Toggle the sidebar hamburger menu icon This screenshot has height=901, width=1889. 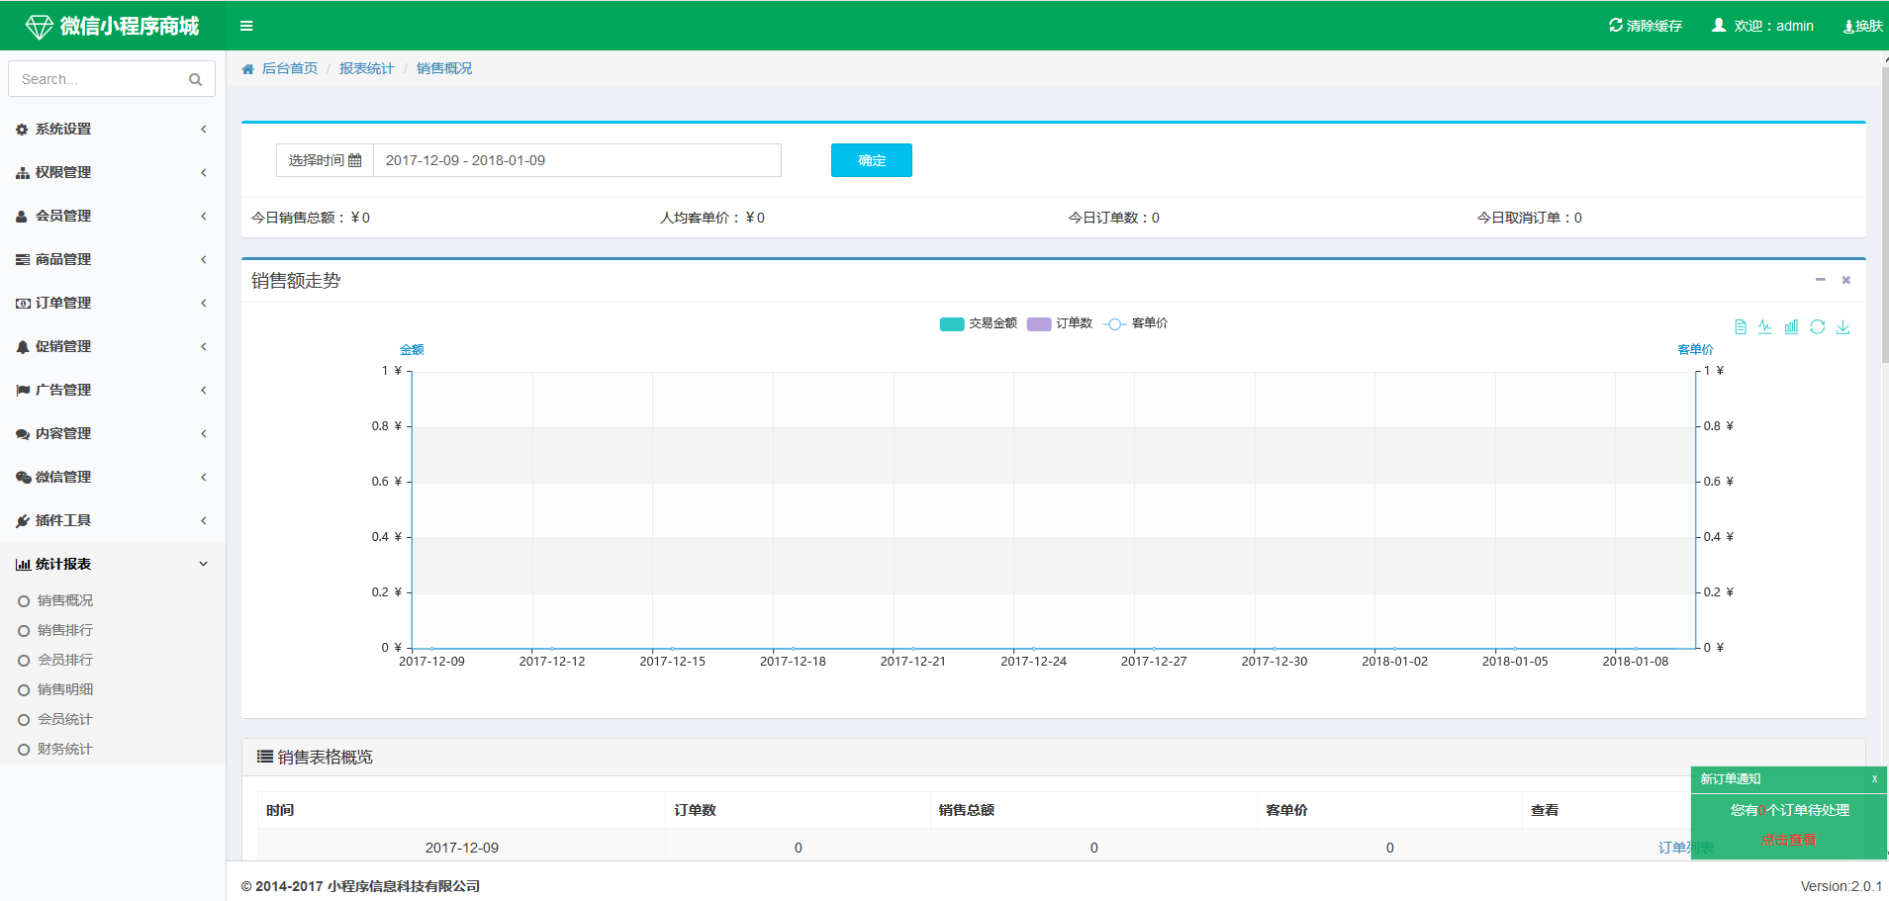(x=246, y=26)
